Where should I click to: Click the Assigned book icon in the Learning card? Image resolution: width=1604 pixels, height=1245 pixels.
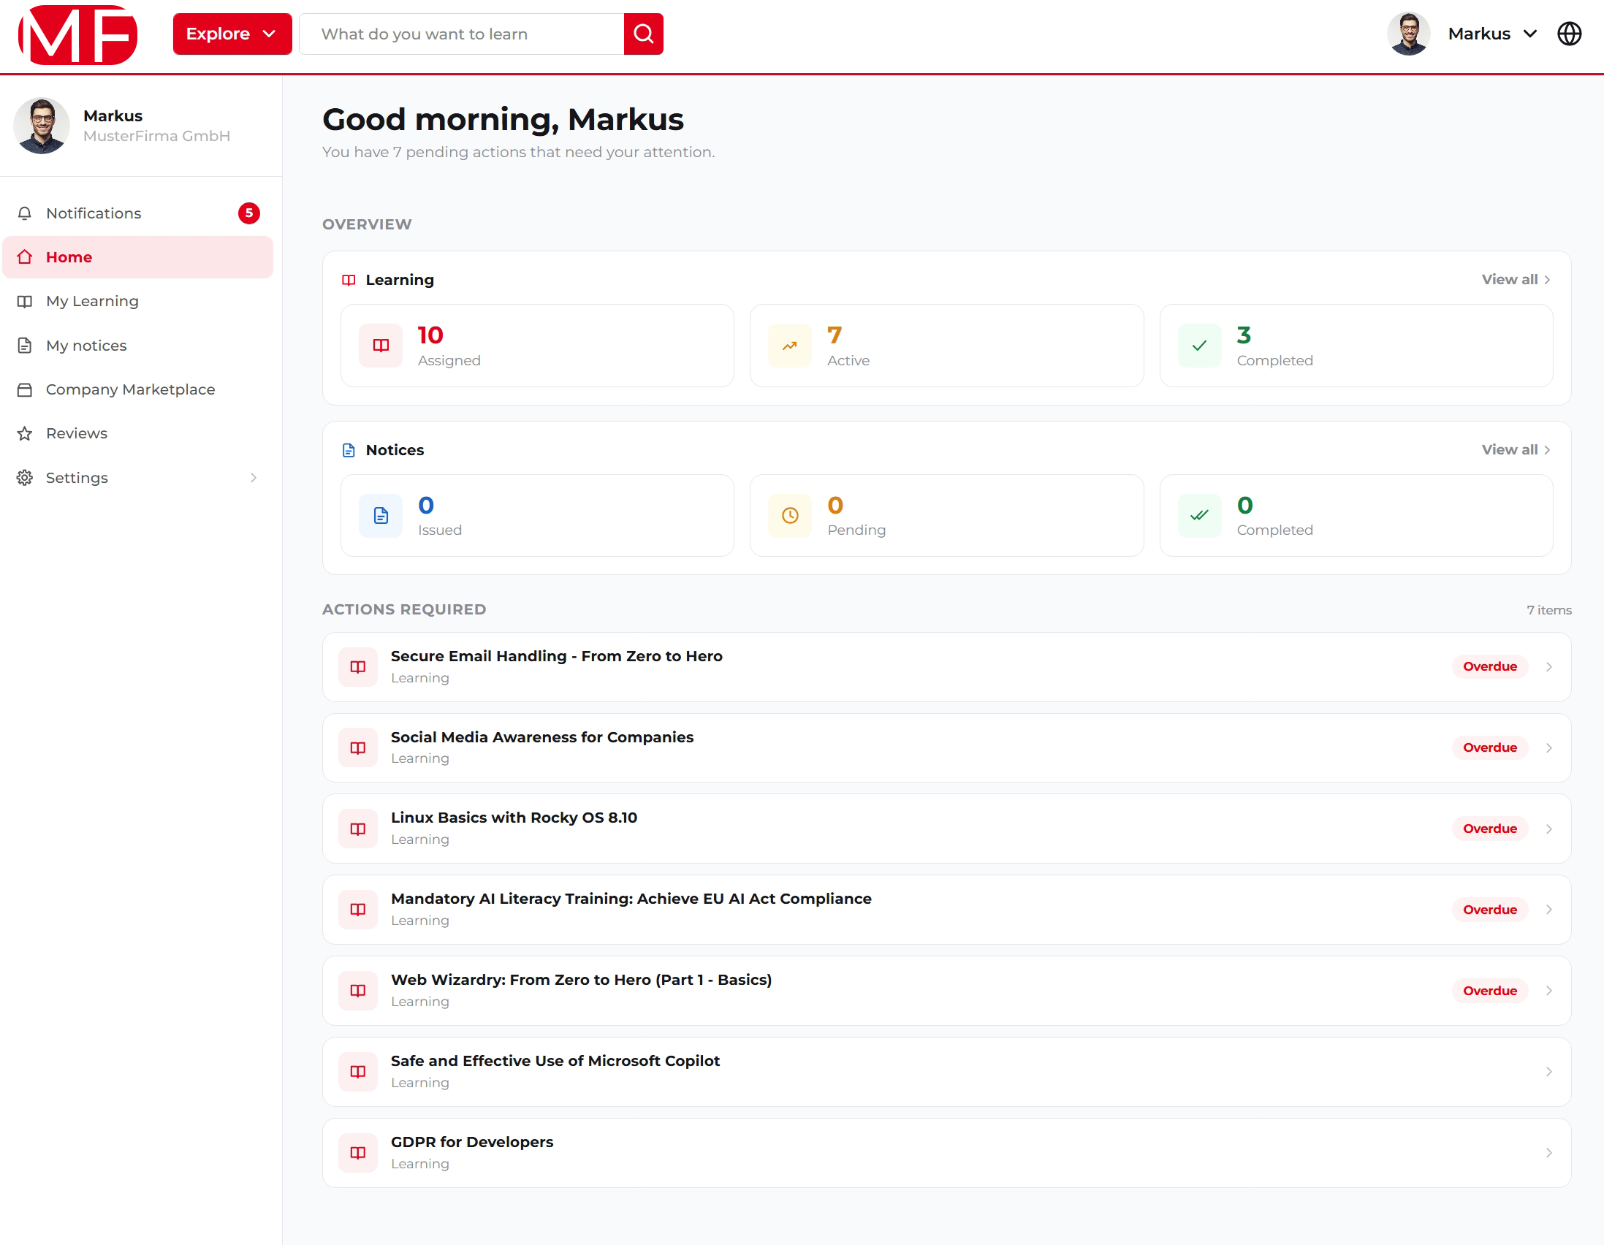pyautogui.click(x=381, y=345)
